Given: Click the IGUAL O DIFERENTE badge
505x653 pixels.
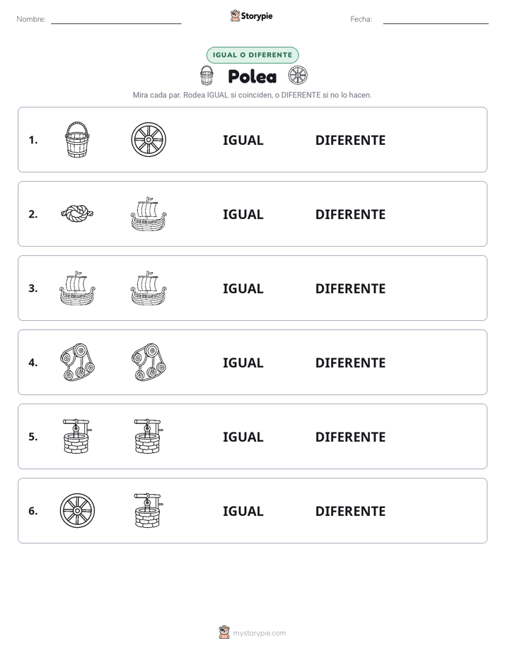Looking at the screenshot, I should click(253, 55).
